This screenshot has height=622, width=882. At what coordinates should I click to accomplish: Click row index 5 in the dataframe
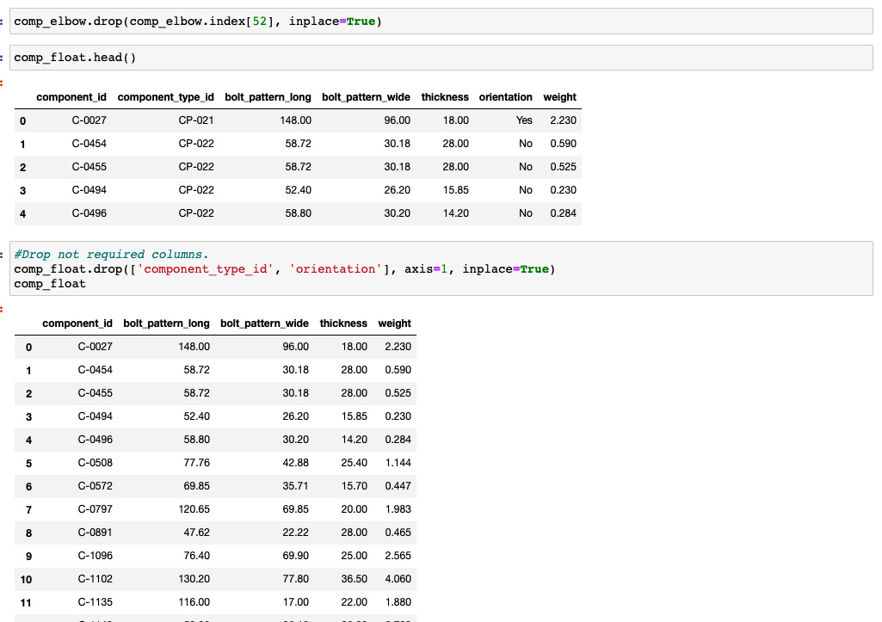click(x=28, y=464)
